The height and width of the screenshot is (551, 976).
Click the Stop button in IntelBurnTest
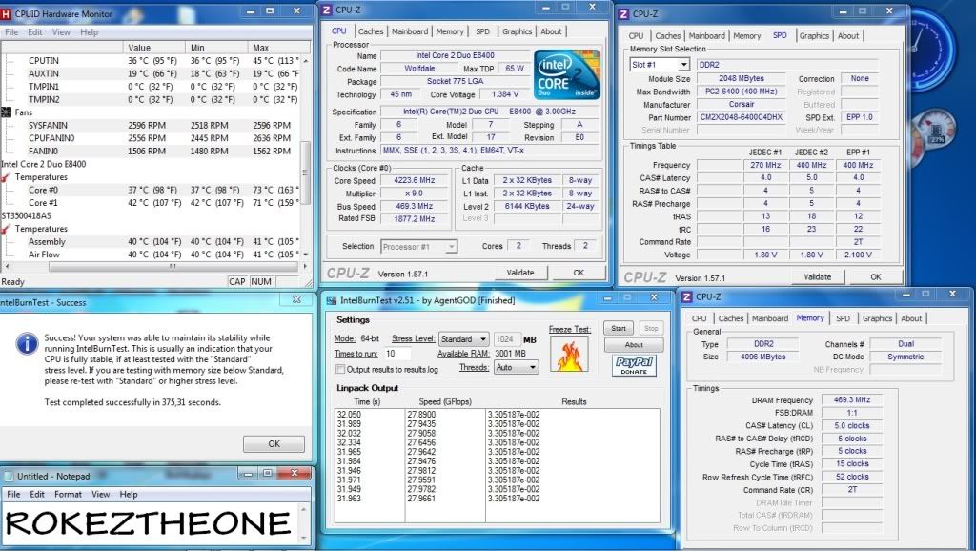click(x=650, y=328)
